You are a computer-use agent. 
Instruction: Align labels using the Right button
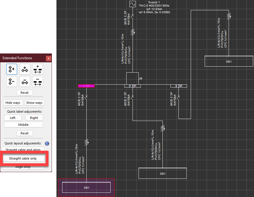click(34, 118)
